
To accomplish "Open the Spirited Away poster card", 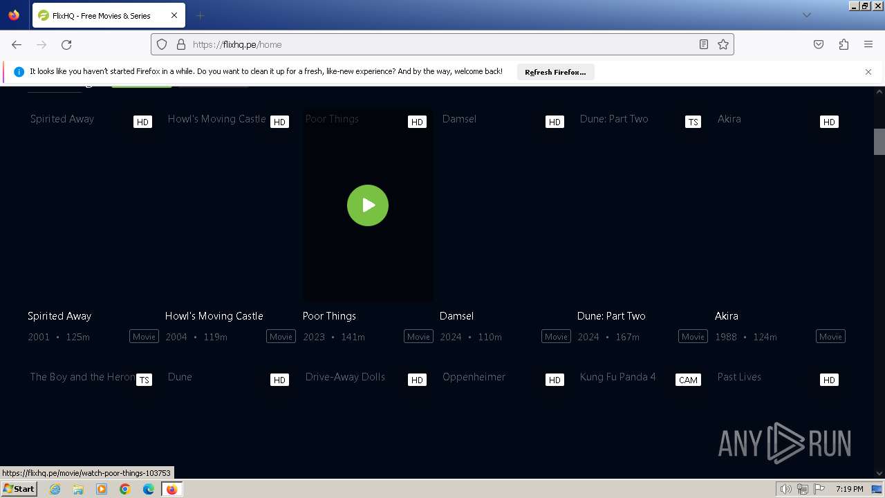I will [93, 205].
